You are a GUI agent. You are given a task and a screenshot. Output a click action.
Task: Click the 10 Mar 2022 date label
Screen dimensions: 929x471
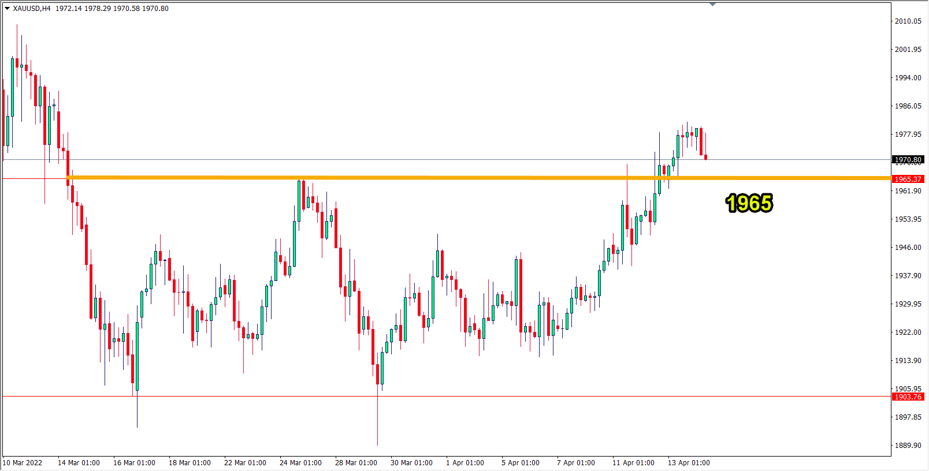(x=23, y=463)
